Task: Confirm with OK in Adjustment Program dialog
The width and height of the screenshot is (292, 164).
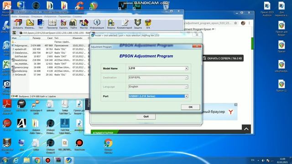Action: [191, 107]
